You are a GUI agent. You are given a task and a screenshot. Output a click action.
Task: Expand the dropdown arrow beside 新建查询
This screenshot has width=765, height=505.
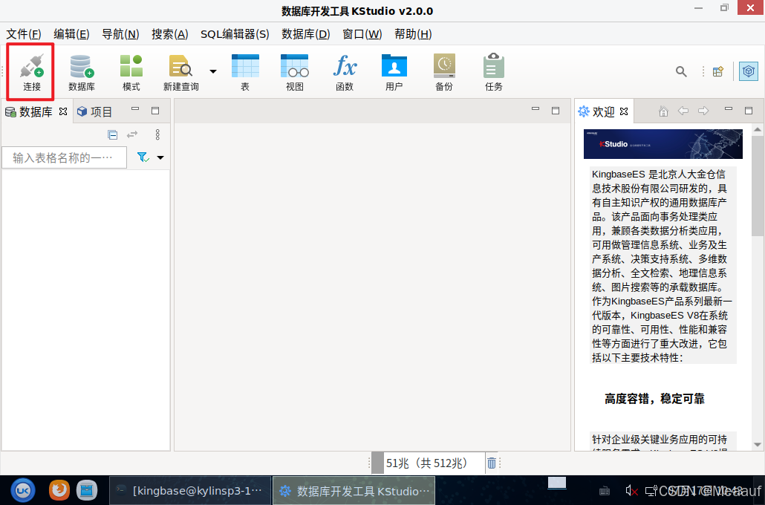pyautogui.click(x=213, y=71)
